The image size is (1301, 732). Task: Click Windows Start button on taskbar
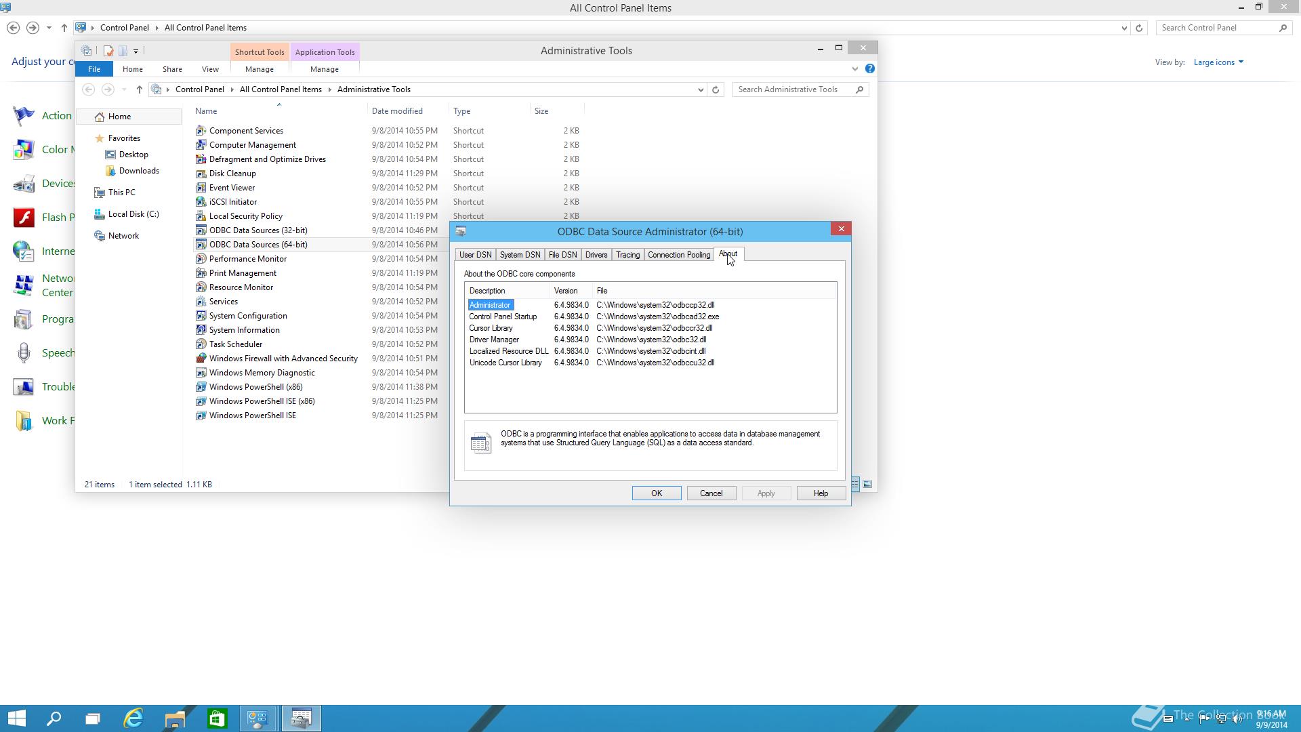[x=17, y=718]
